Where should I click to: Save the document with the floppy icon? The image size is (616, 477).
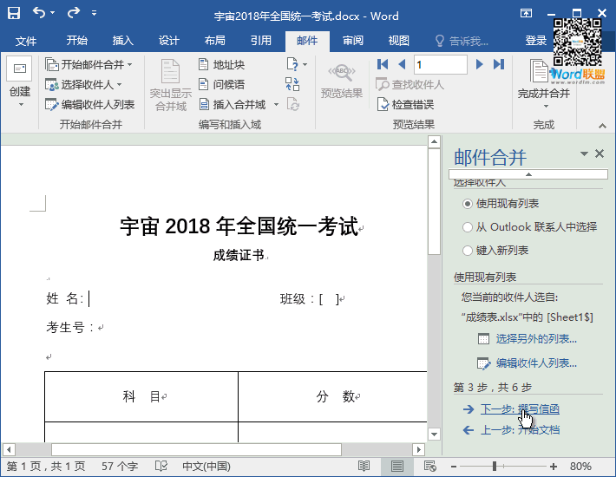pos(14,13)
